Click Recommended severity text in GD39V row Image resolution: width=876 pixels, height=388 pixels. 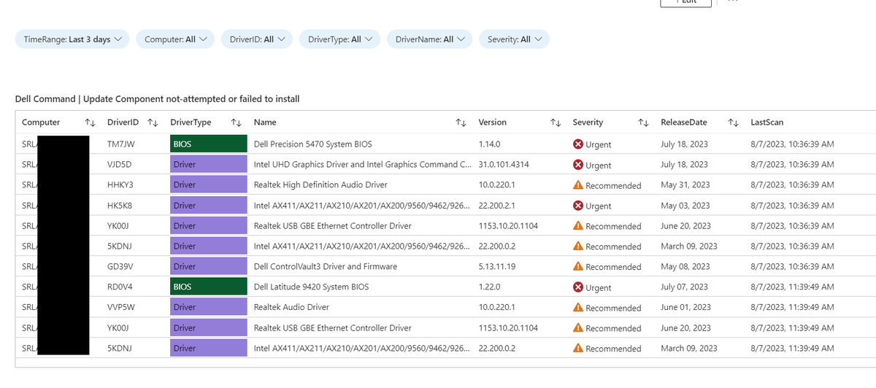click(x=613, y=267)
